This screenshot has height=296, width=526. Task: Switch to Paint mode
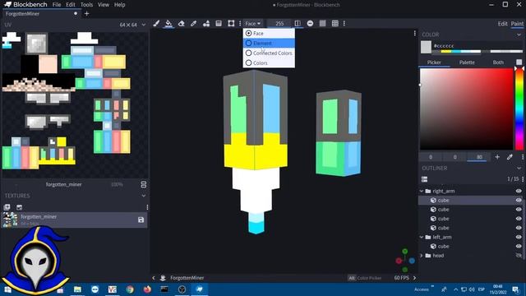(517, 23)
